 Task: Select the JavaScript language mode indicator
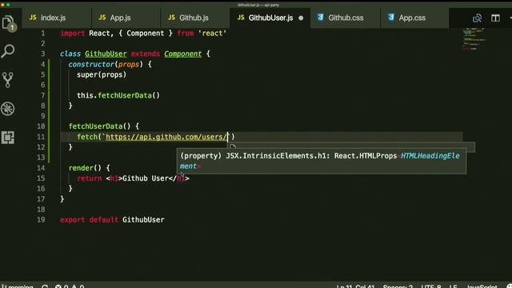point(482,286)
